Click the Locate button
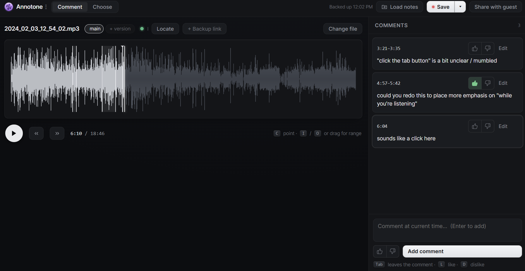Viewport: 525px width, 271px height. (x=165, y=29)
